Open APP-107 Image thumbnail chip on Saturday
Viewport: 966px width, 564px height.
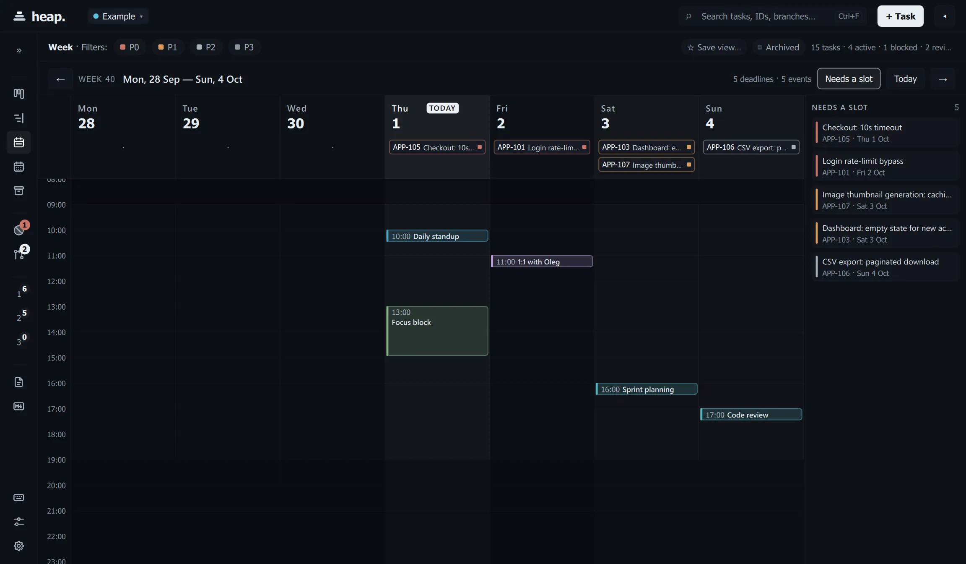point(647,165)
